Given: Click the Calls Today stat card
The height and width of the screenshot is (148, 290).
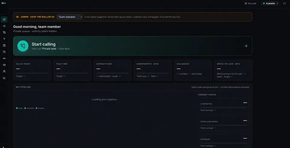Looking at the screenshot, I should click(32, 70).
